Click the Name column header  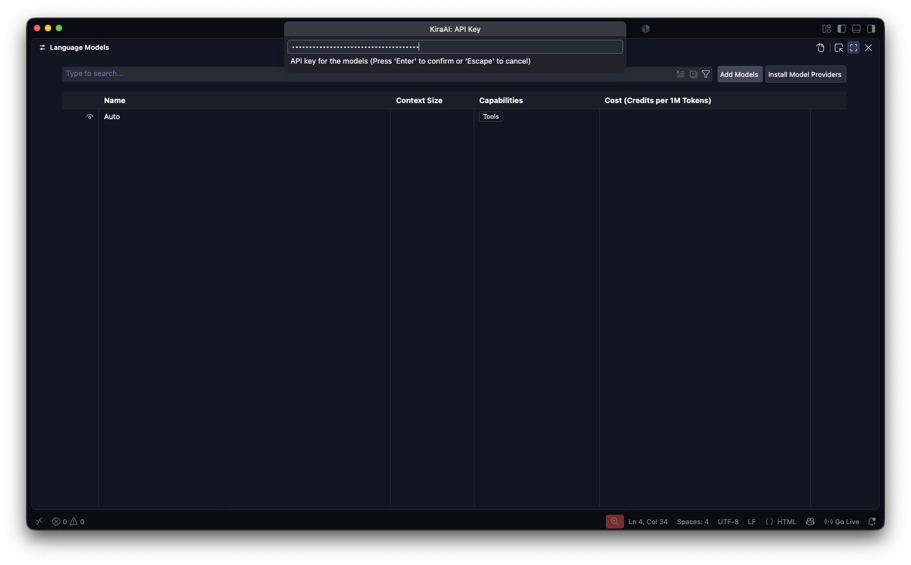coord(115,101)
